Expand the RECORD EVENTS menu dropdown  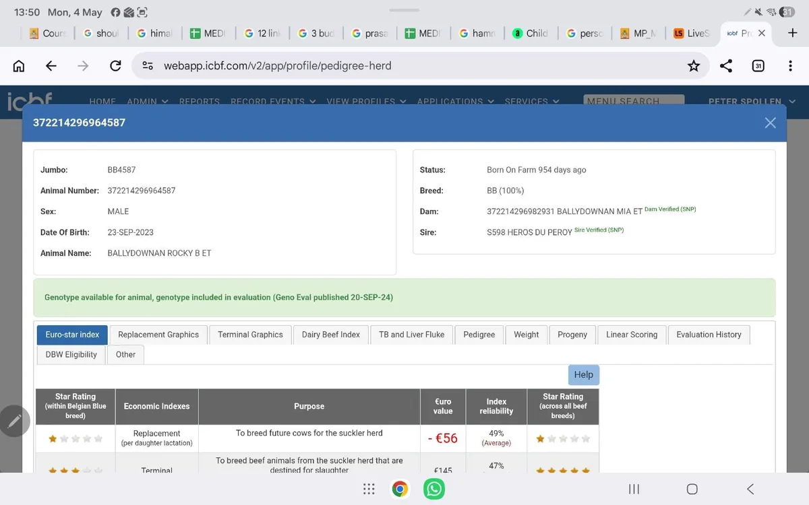273,101
